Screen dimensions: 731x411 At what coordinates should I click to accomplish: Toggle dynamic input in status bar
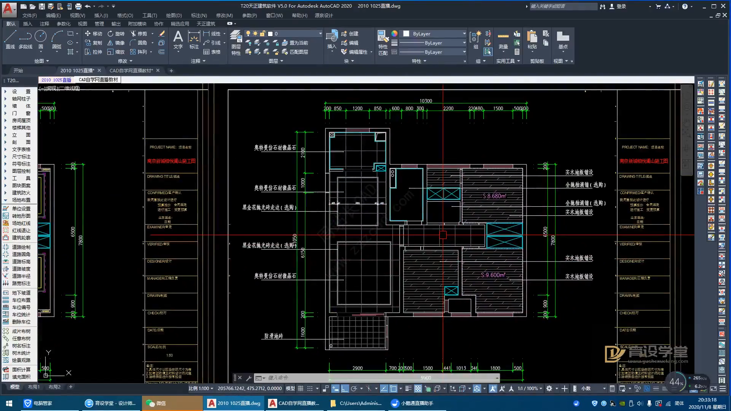click(x=335, y=389)
